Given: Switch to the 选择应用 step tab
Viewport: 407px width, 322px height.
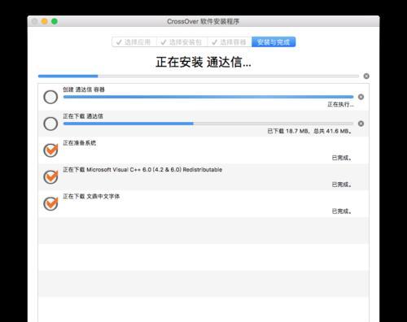Looking at the screenshot, I should pyautogui.click(x=134, y=42).
